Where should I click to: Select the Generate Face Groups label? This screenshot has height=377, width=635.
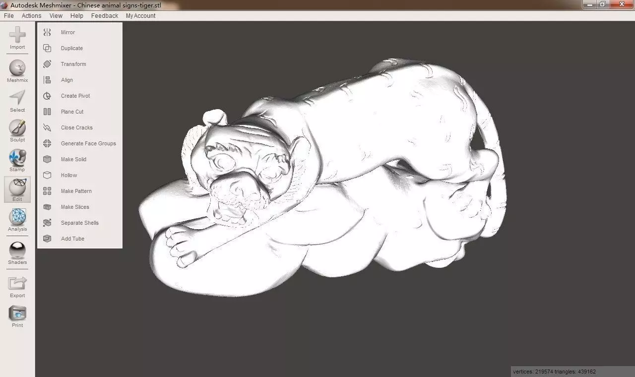tap(88, 143)
